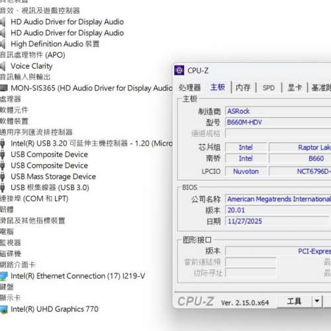
Task: Click the ASRock manufacturer field
Action: pyautogui.click(x=278, y=111)
